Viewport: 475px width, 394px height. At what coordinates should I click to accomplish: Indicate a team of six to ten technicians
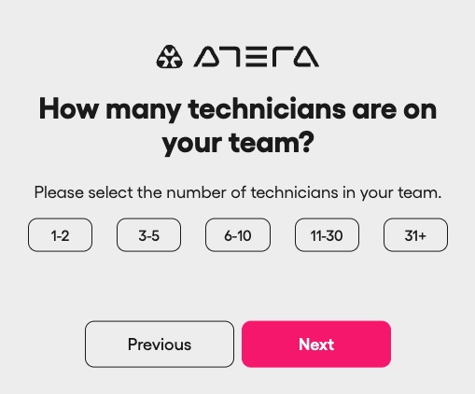238,235
